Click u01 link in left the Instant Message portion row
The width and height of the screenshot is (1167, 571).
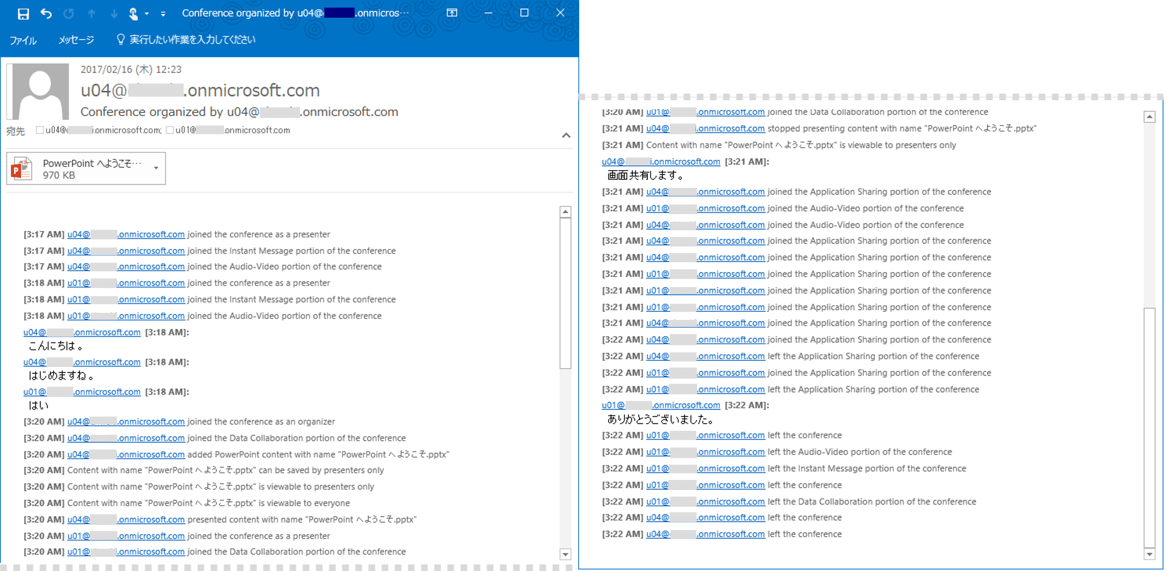click(706, 468)
